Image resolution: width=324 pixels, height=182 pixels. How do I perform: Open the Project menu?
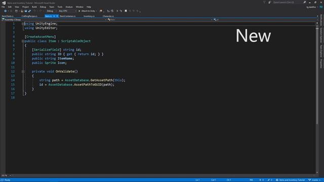[25, 7]
